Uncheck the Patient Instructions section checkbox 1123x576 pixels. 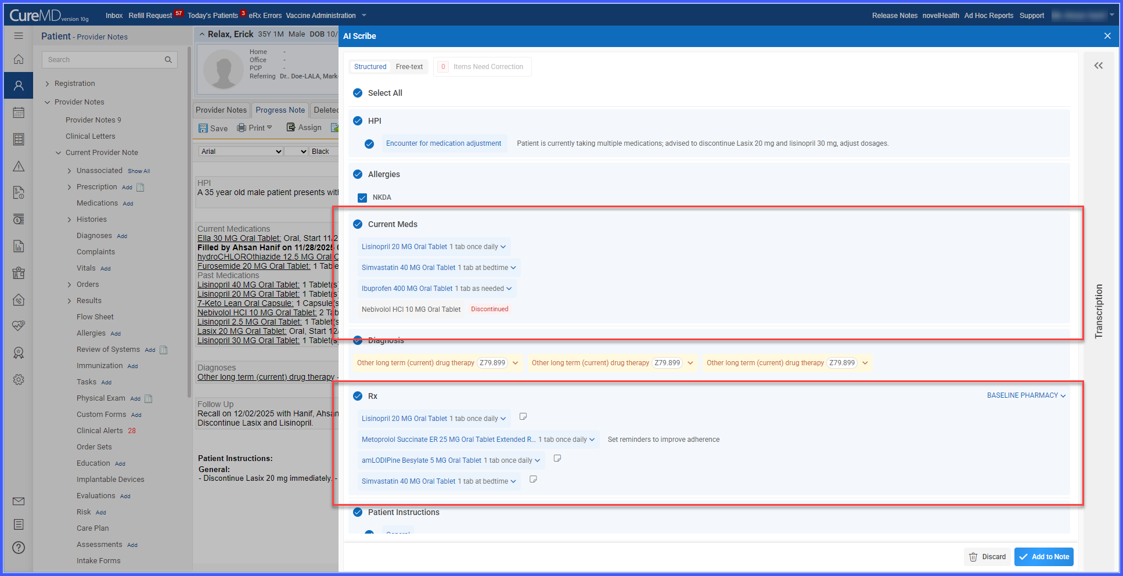point(358,512)
